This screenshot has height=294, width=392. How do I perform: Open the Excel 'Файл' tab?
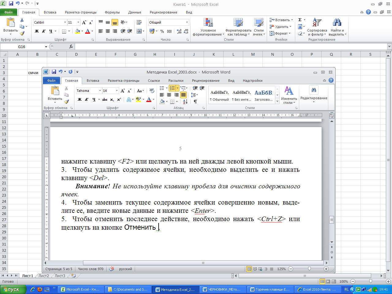click(x=9, y=12)
